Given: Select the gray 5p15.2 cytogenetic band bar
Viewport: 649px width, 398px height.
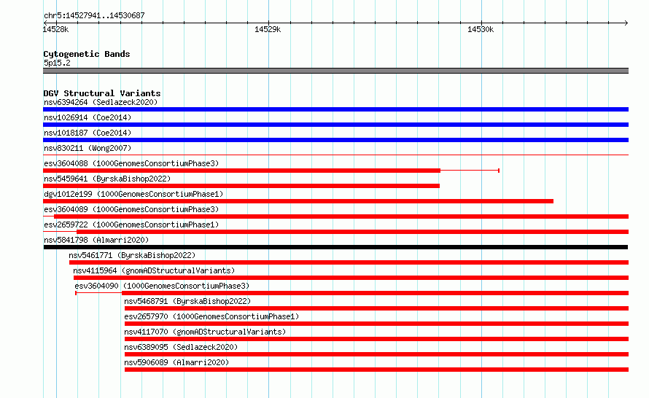Looking at the screenshot, I should (335, 71).
